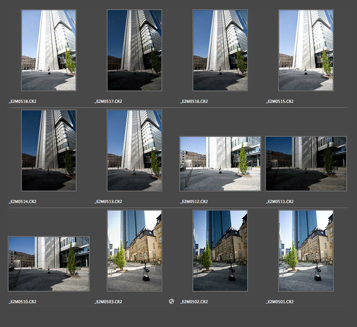Click the Camera Raw settings badge icon

tap(172, 301)
